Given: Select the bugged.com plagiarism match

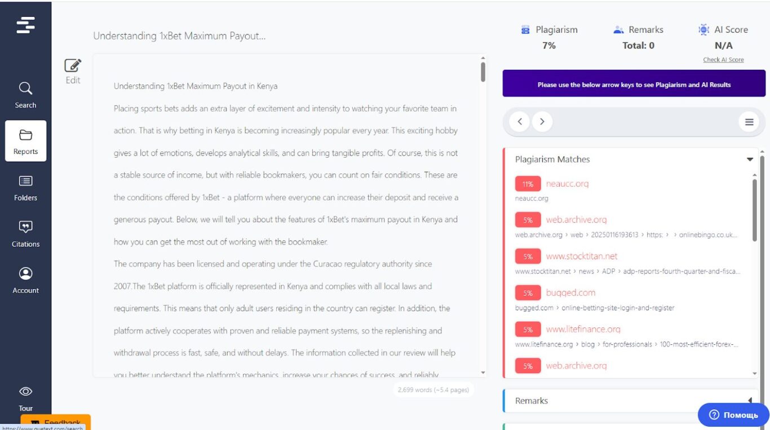Looking at the screenshot, I should 570,293.
